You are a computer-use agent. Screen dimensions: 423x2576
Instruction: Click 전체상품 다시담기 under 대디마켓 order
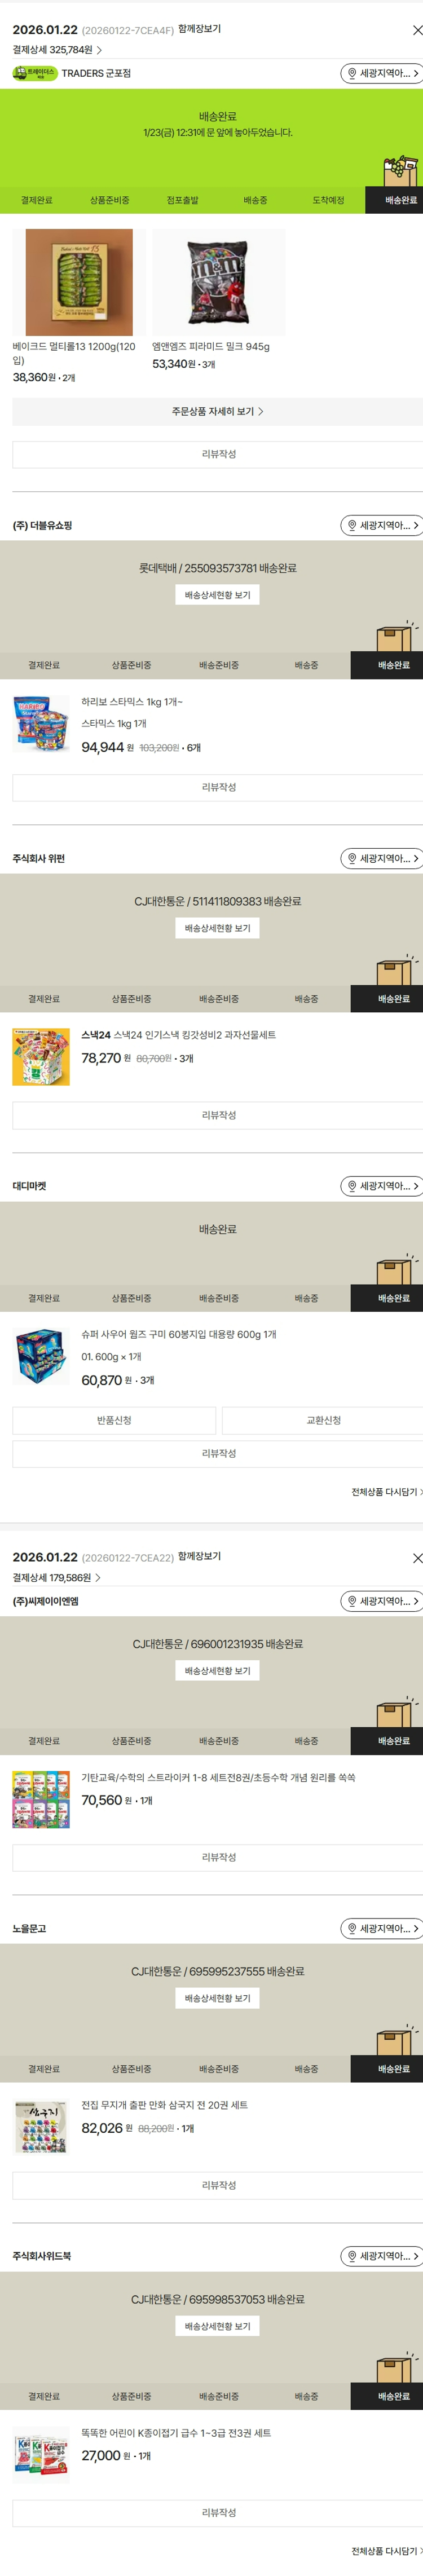point(386,1492)
